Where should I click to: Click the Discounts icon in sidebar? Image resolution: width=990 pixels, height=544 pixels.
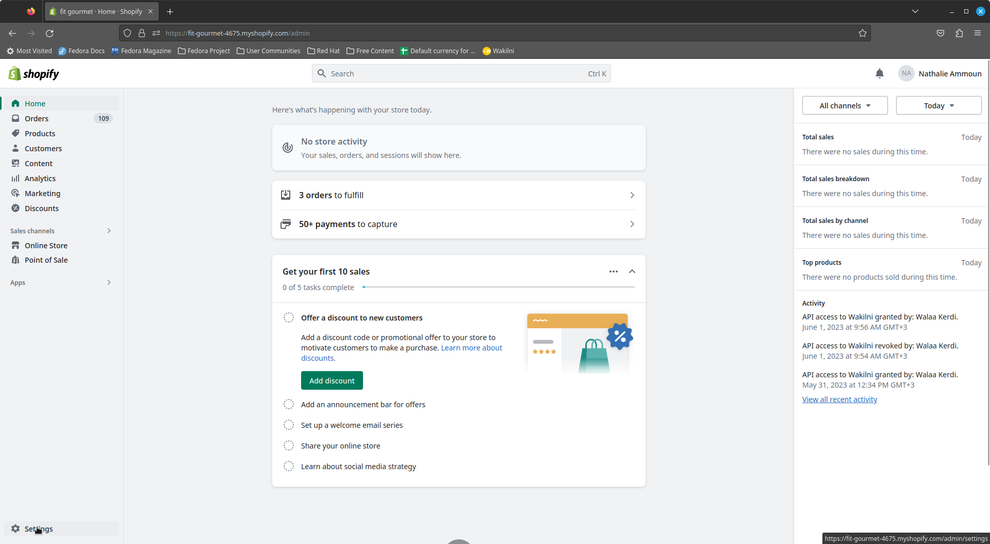coord(15,208)
